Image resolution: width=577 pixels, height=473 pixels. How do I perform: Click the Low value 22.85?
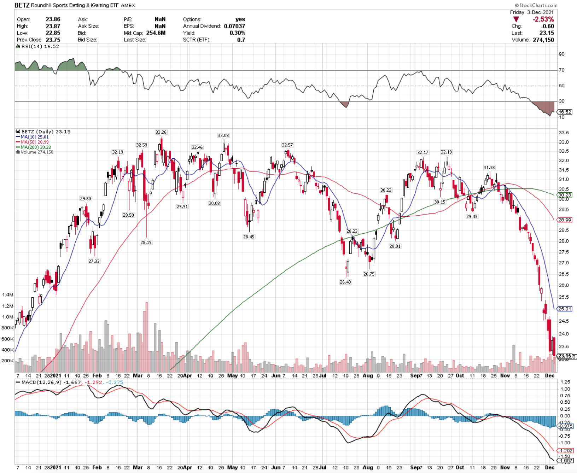click(53, 33)
